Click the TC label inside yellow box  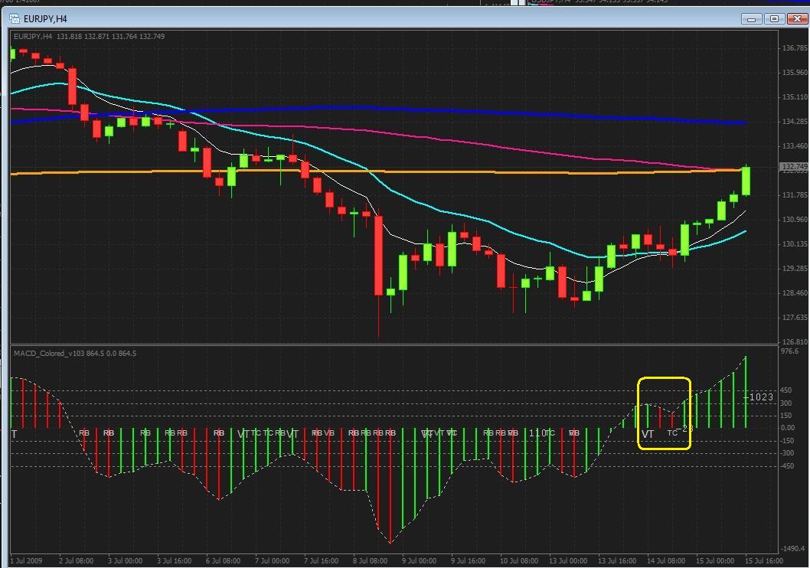point(671,433)
